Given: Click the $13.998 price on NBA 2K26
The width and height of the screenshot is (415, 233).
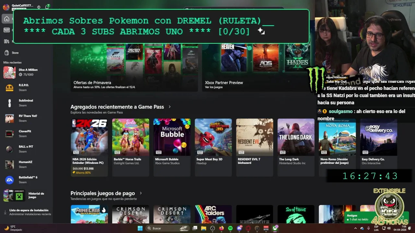Looking at the screenshot, I should click(x=89, y=169).
